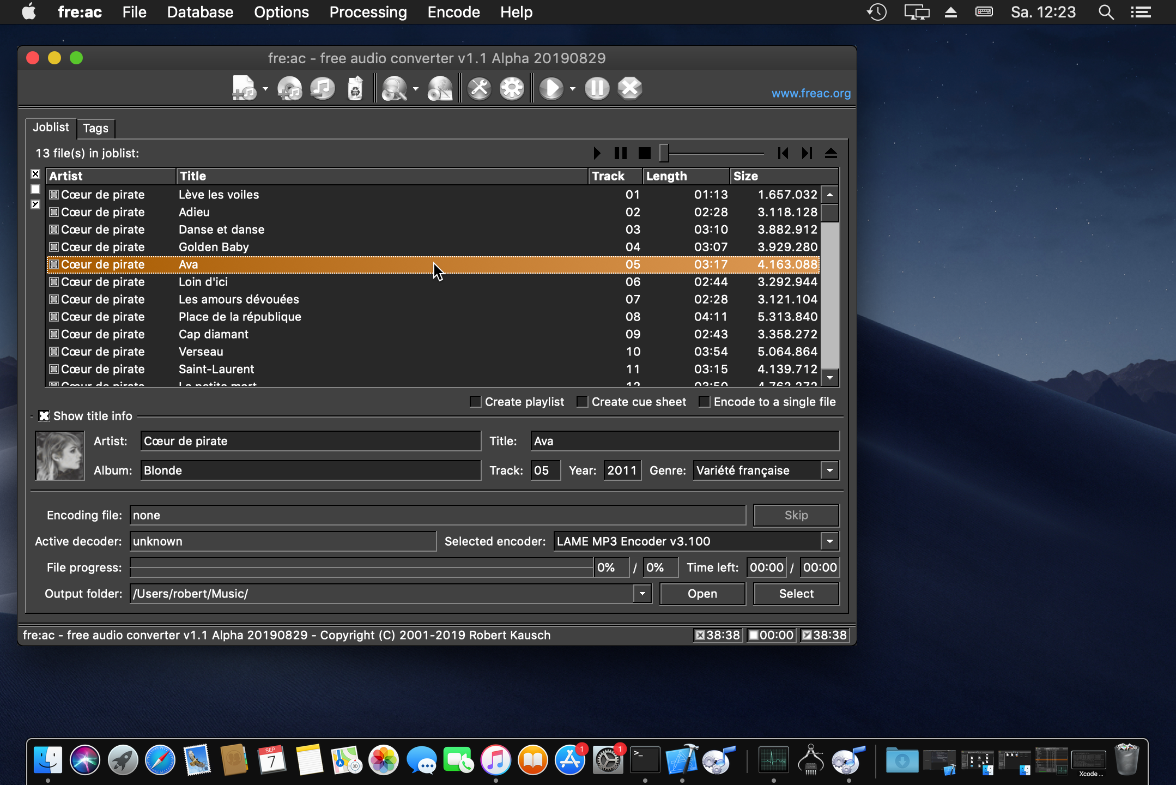Open the Encode menu
This screenshot has height=785, width=1176.
click(x=453, y=12)
